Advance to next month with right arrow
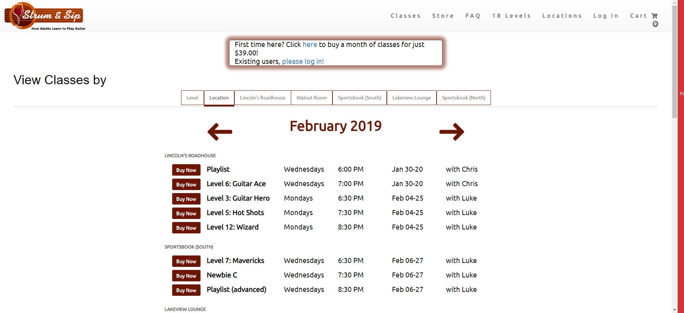The height and width of the screenshot is (313, 684). [451, 132]
